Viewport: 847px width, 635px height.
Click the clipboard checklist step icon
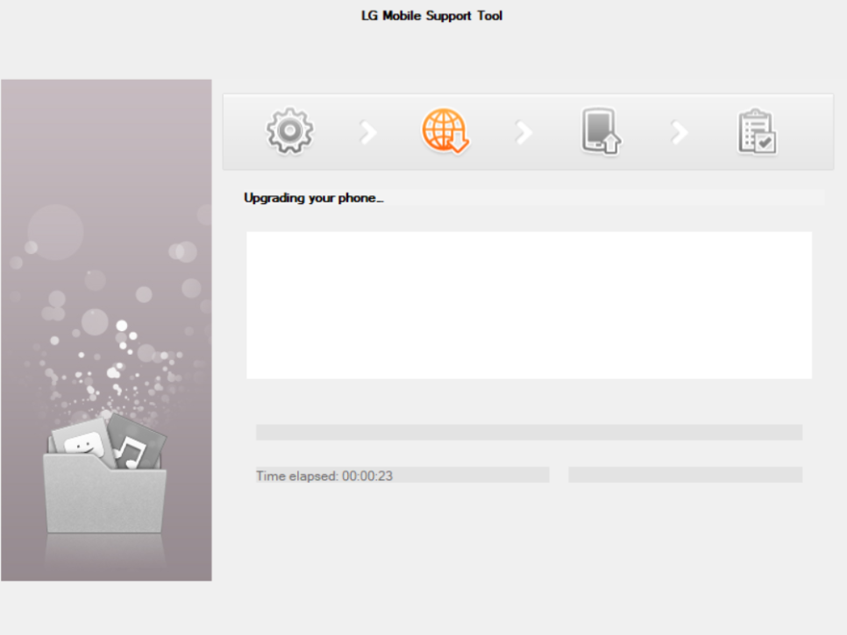coord(757,132)
